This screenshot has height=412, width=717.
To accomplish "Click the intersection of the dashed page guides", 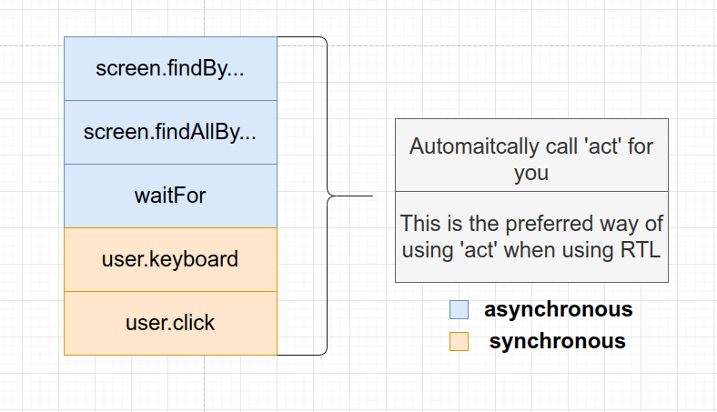I will click(x=205, y=45).
